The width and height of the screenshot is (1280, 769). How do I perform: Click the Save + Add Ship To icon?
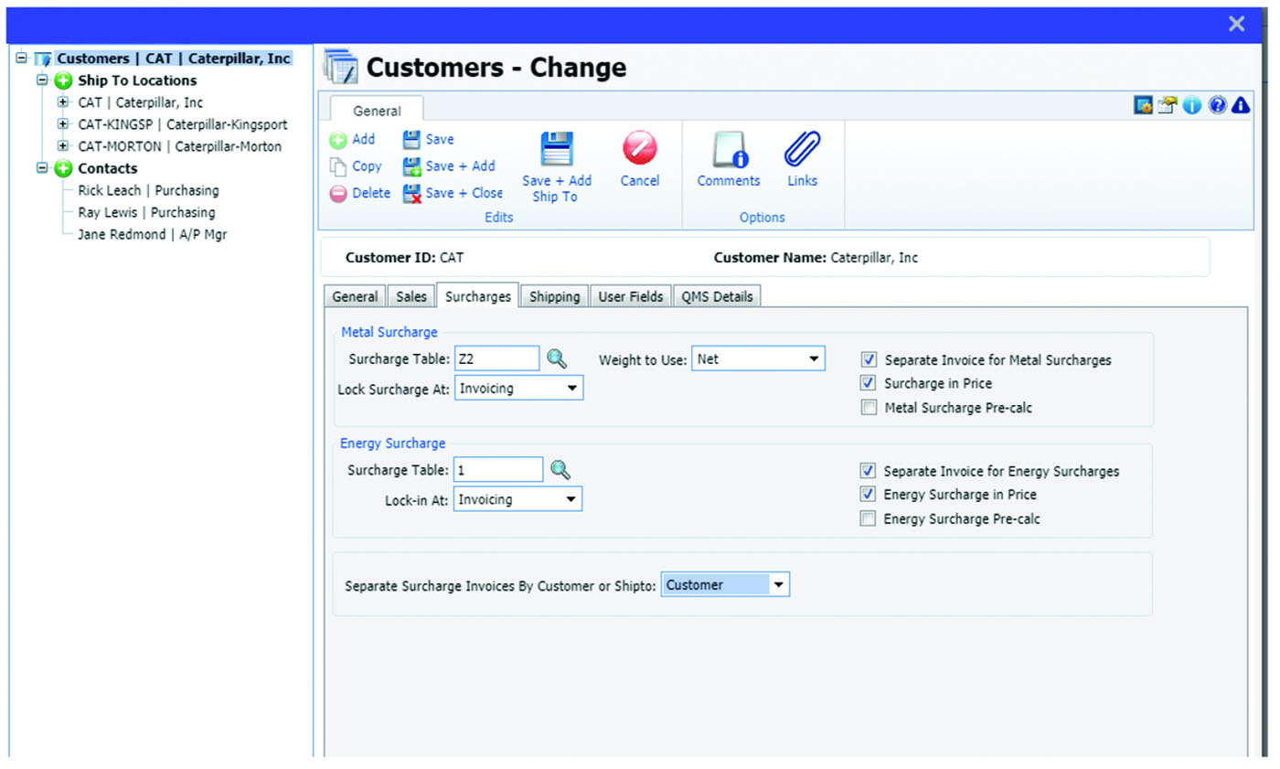[557, 148]
